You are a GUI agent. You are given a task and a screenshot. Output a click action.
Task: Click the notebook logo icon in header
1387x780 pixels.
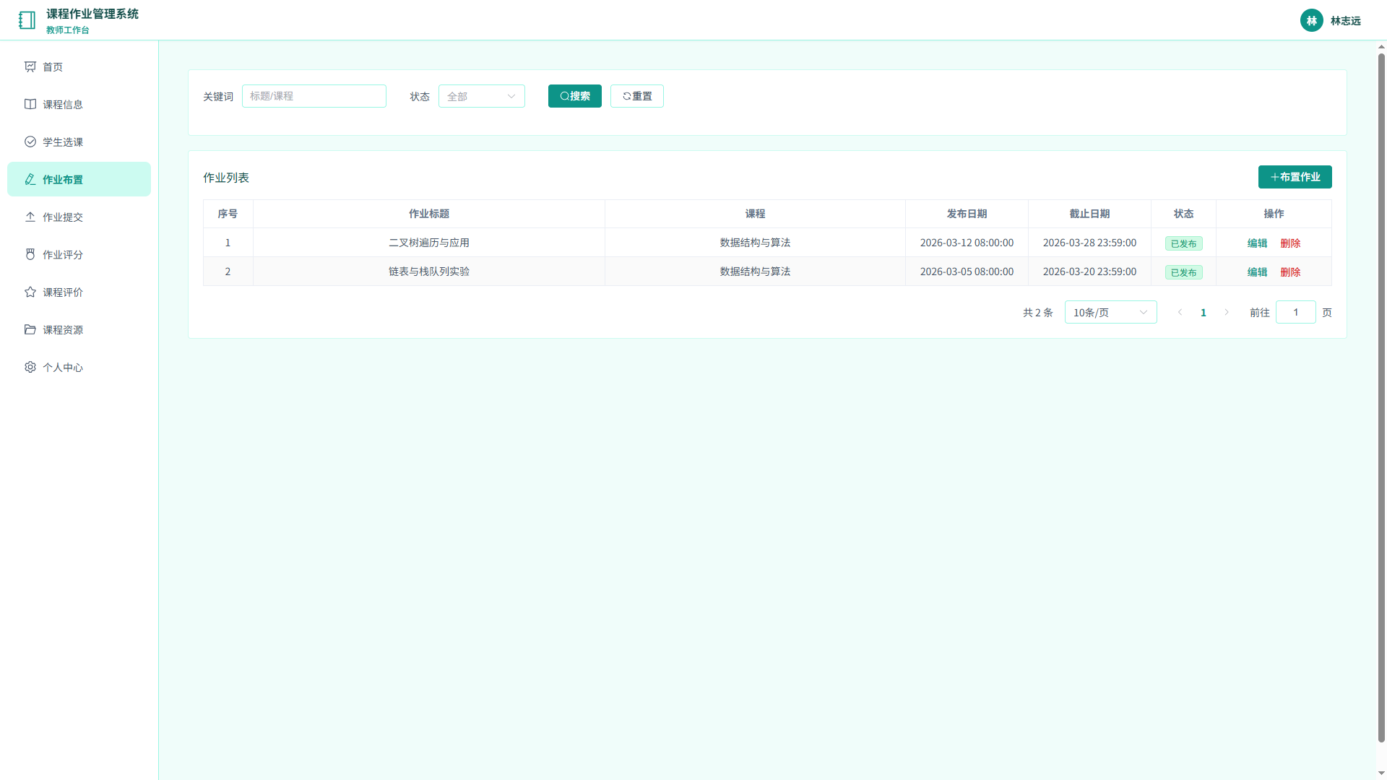pyautogui.click(x=27, y=20)
